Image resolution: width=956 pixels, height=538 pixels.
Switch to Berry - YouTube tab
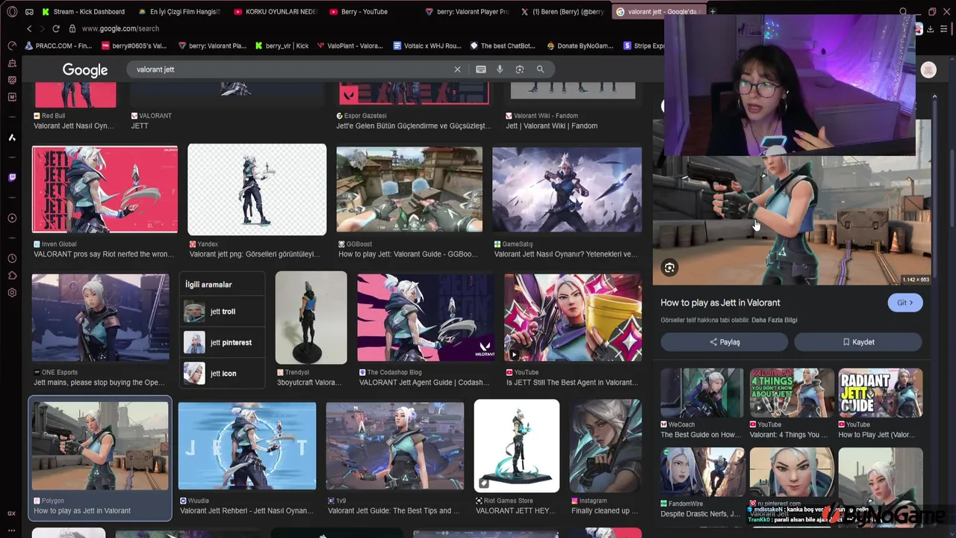[x=358, y=12]
